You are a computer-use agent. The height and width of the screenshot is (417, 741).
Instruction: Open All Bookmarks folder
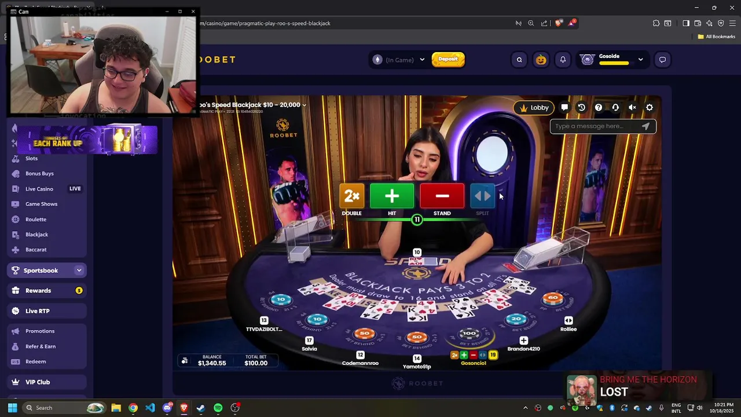[x=717, y=36]
